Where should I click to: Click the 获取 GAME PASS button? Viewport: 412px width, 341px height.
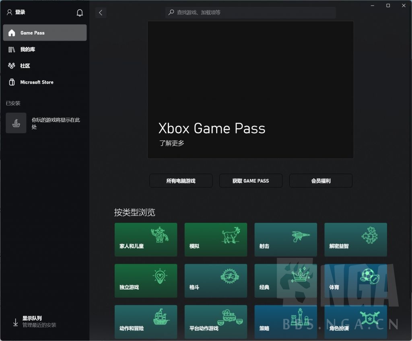[x=251, y=181]
